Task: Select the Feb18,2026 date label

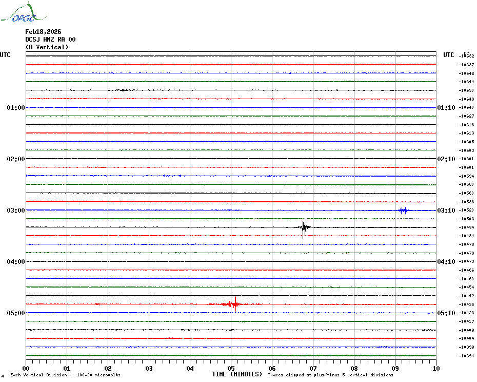Action: coord(43,32)
